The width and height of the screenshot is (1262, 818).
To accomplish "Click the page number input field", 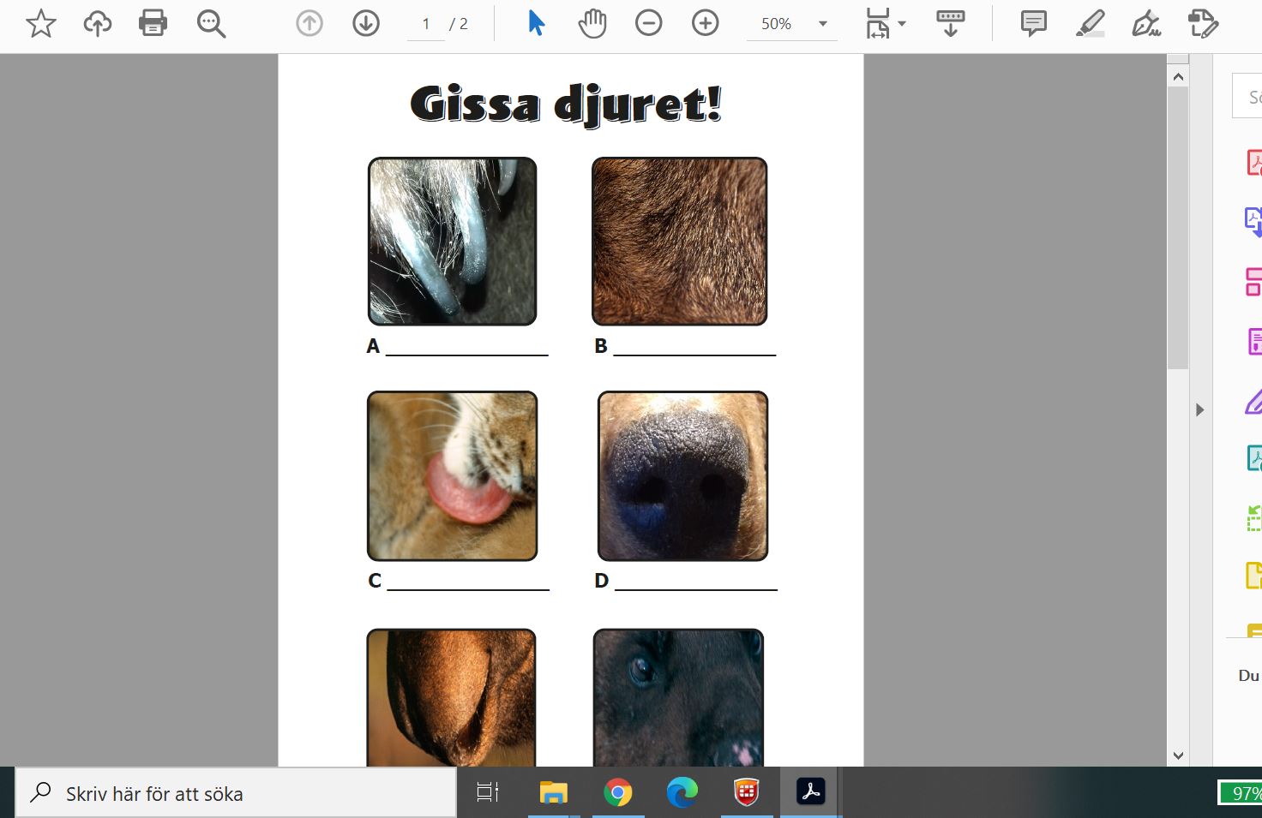I will (425, 24).
